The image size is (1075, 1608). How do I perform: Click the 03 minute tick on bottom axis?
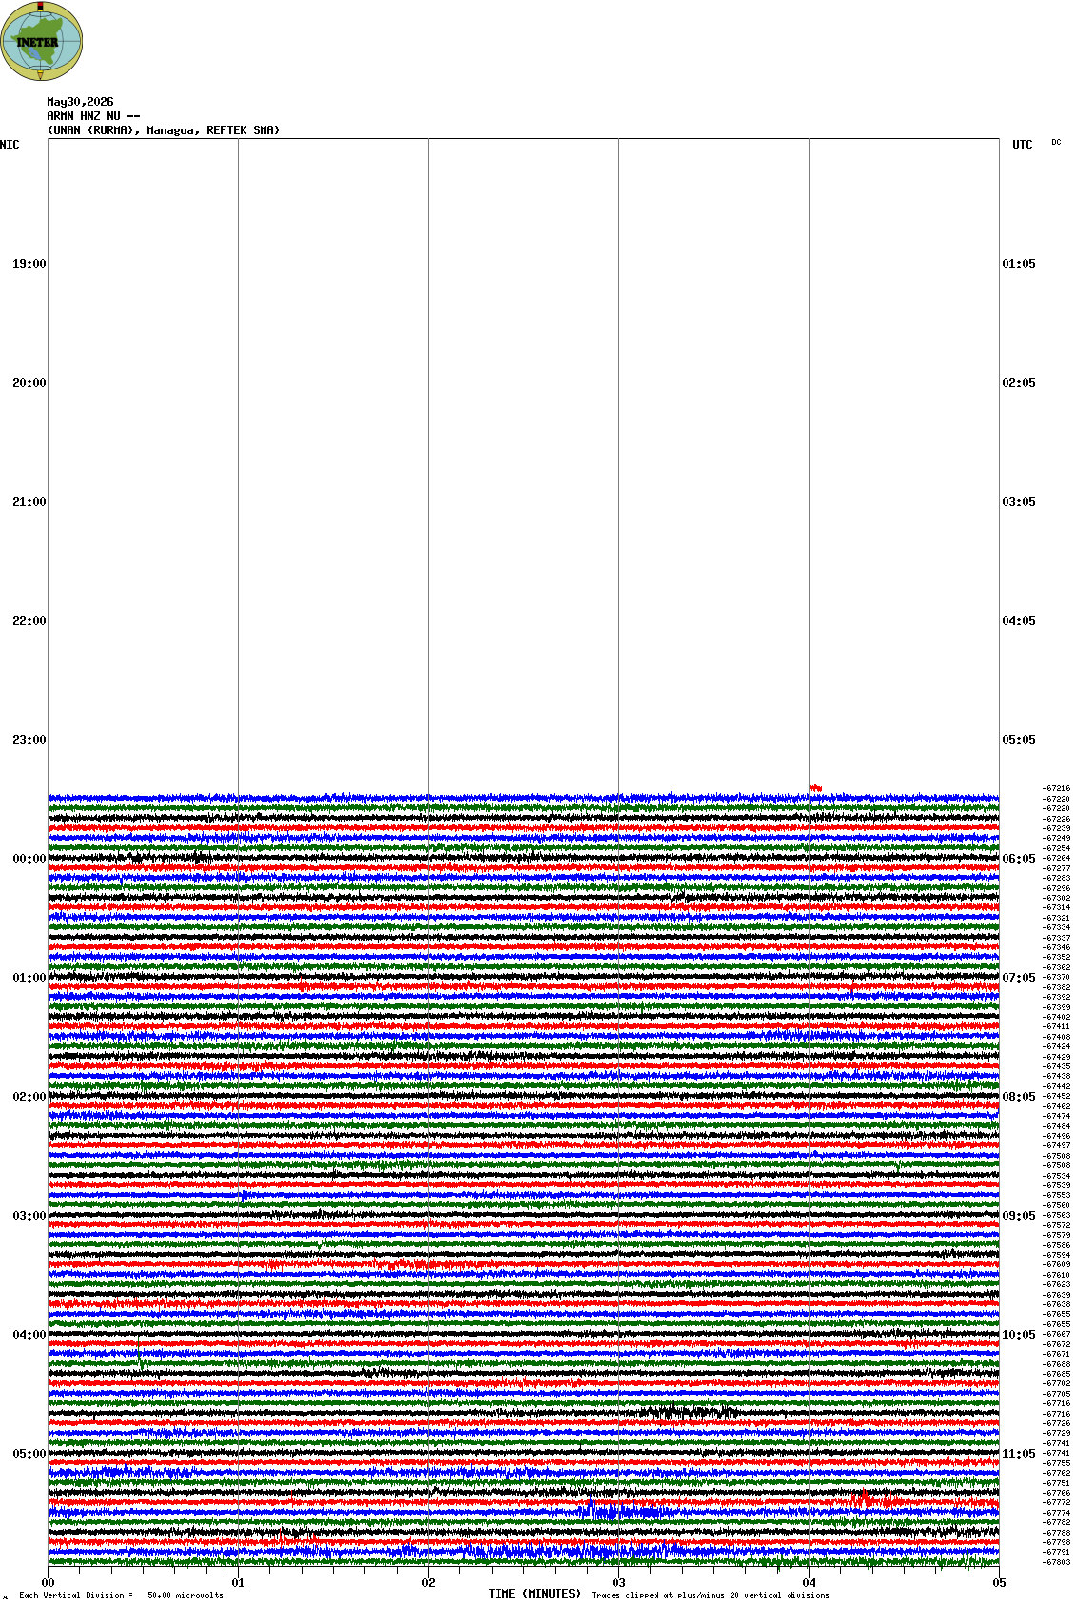pyautogui.click(x=618, y=1583)
